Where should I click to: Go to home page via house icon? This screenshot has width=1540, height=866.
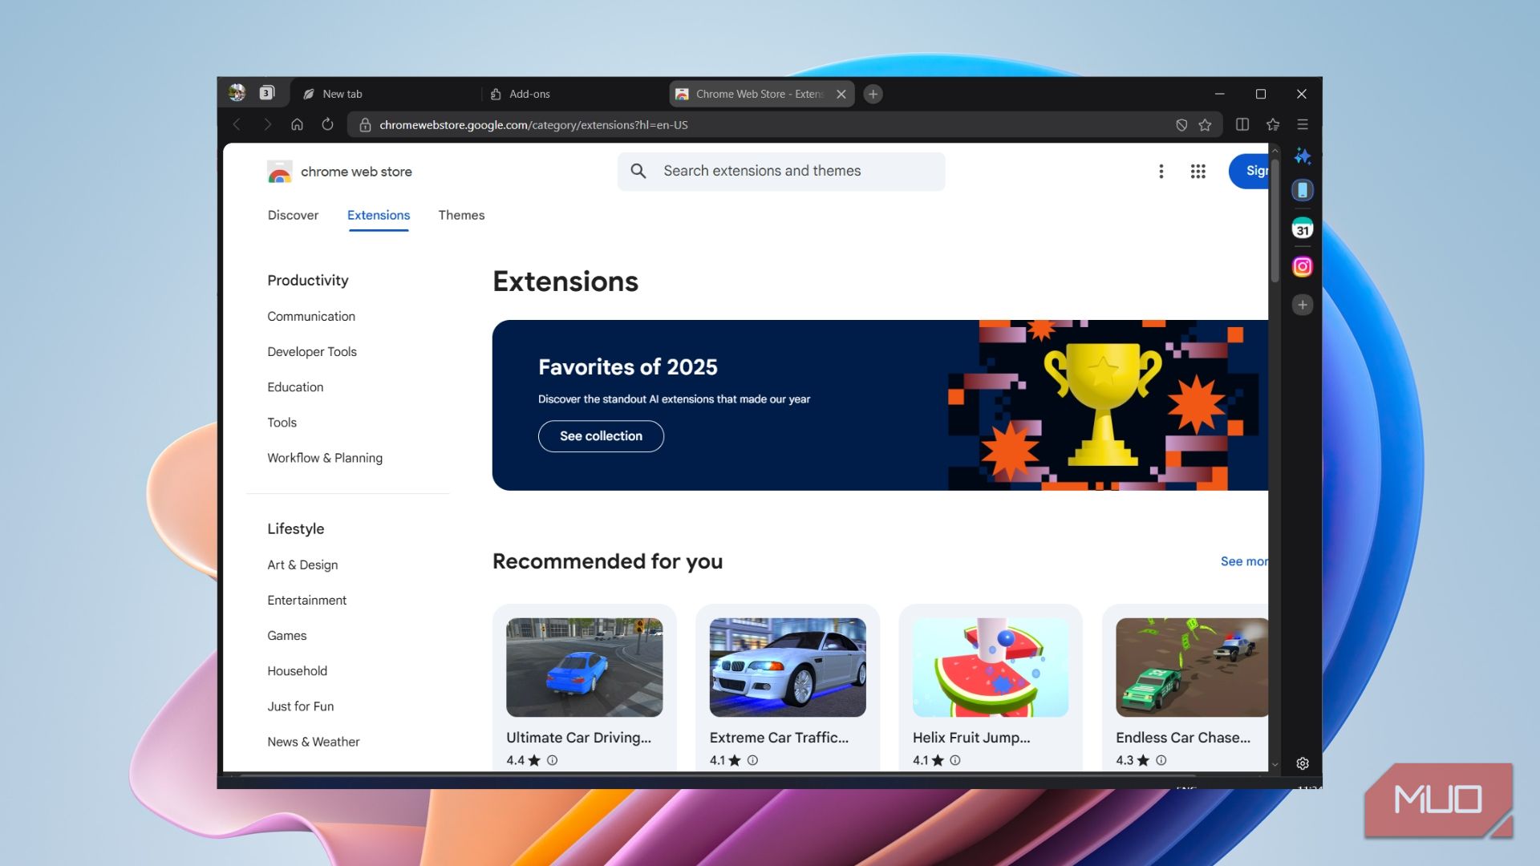(x=297, y=124)
